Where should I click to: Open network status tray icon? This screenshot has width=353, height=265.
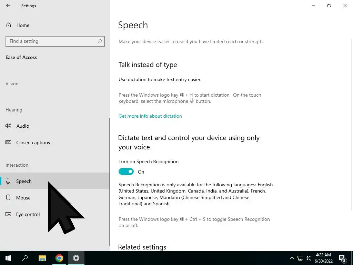coord(300,258)
